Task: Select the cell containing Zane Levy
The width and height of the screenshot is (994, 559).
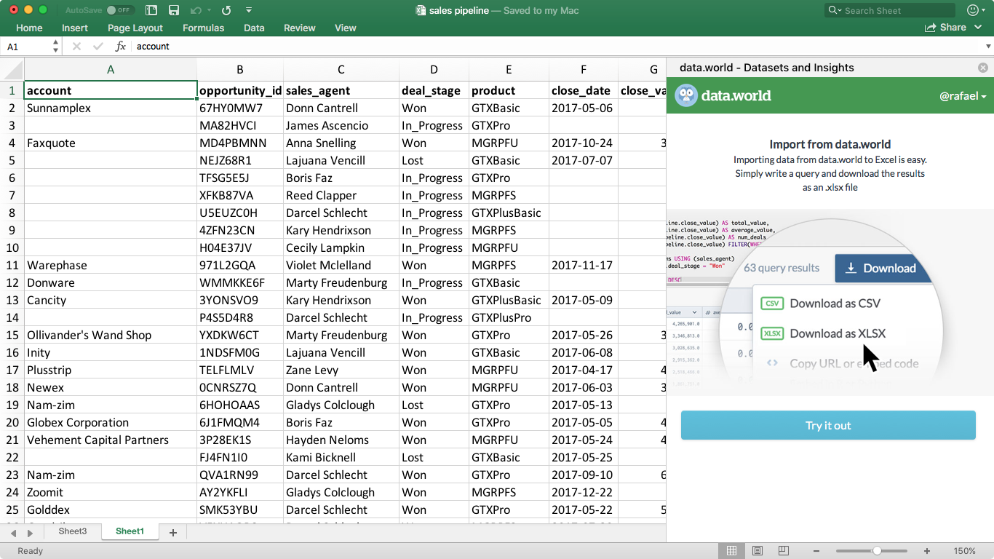Action: (x=341, y=370)
